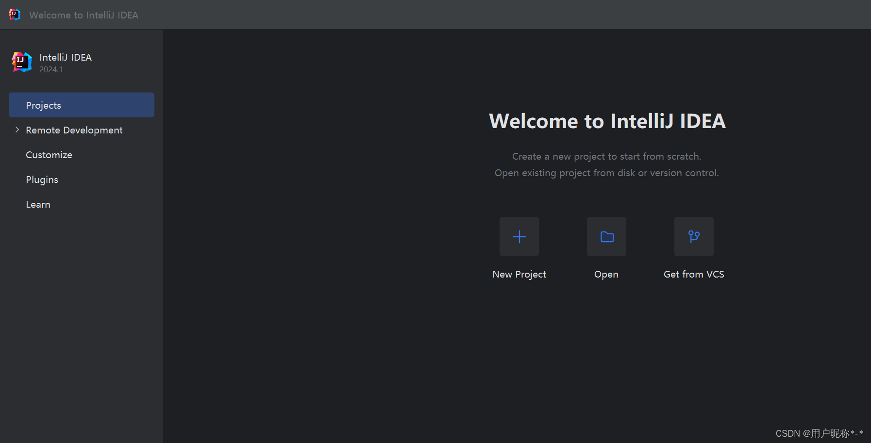Screen dimensions: 871x443
Task: Click the "Open existing project from disk" line
Action: 606,173
